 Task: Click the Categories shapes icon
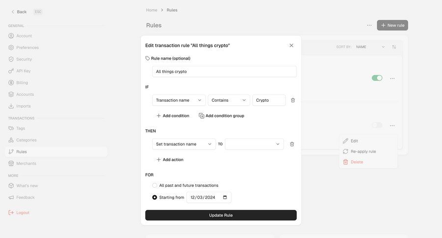[x=11, y=140]
